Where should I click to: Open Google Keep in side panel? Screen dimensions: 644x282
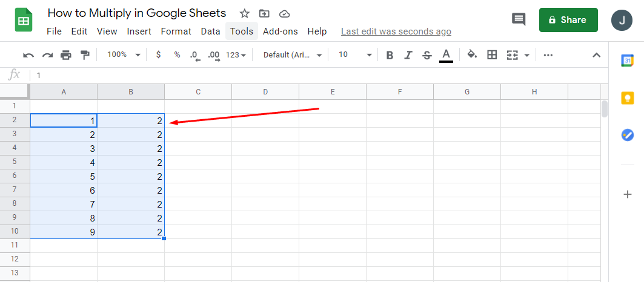[628, 97]
